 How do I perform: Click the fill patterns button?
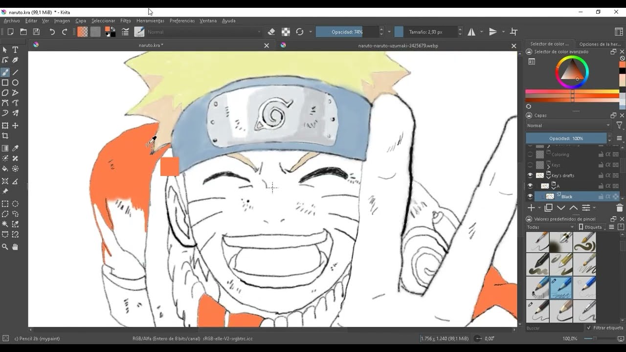95,32
